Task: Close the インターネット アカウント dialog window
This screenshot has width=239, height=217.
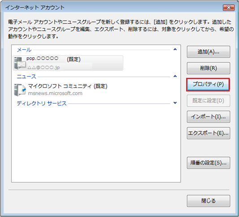Action: pos(229,8)
